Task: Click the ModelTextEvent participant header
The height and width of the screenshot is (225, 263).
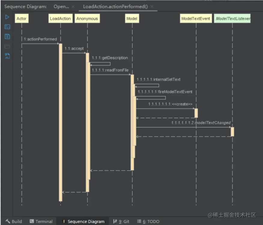Action: [x=196, y=18]
